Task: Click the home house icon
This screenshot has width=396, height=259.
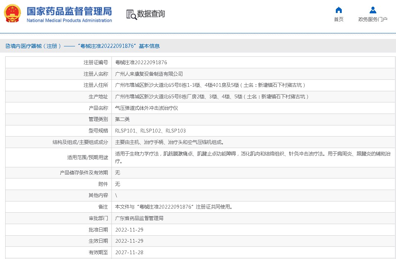Action: click(x=338, y=10)
